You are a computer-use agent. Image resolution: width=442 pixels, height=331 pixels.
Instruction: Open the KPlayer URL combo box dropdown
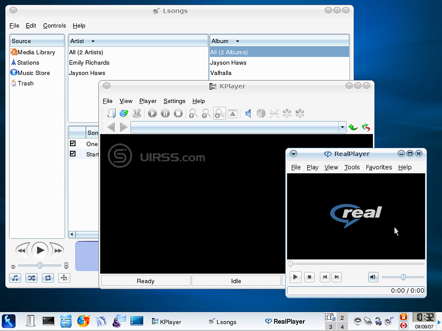tap(342, 127)
